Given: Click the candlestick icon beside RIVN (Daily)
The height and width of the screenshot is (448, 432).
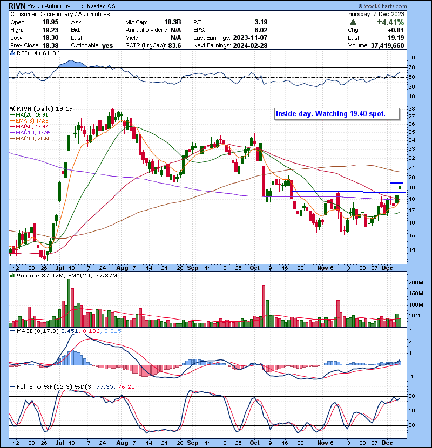Looking at the screenshot, I should pyautogui.click(x=12, y=108).
